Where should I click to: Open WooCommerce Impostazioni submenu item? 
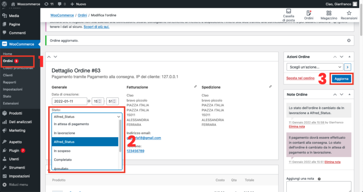point(13,89)
